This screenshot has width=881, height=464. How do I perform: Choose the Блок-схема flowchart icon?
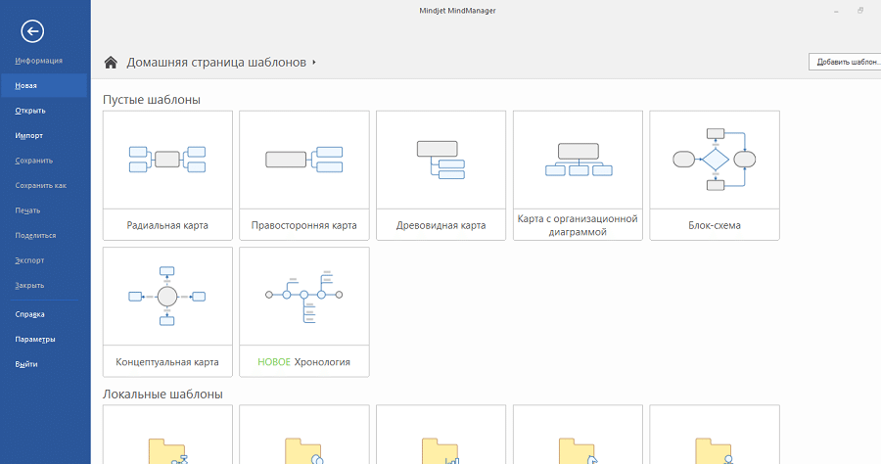(715, 160)
